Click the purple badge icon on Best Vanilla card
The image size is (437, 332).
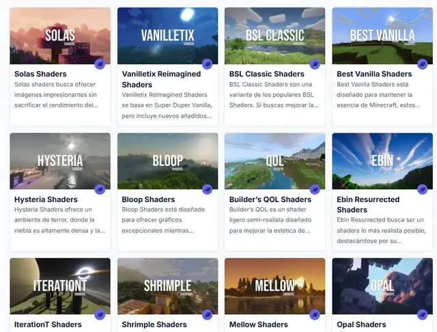tap(423, 64)
